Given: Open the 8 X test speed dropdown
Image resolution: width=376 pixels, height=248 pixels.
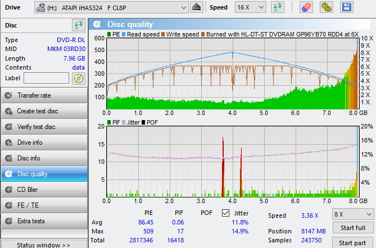Looking at the screenshot, I should [352, 214].
